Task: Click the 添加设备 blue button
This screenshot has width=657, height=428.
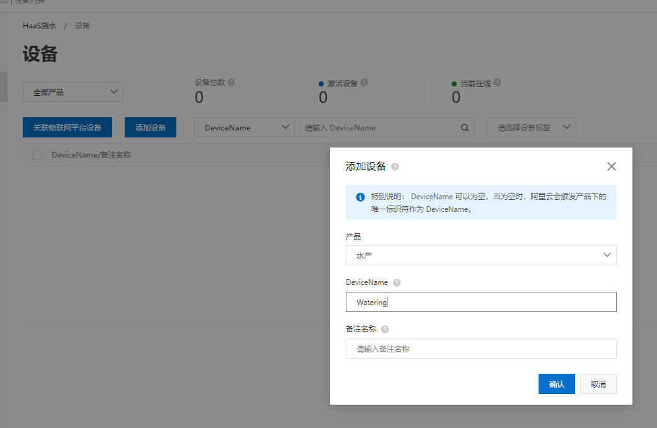Action: click(151, 127)
